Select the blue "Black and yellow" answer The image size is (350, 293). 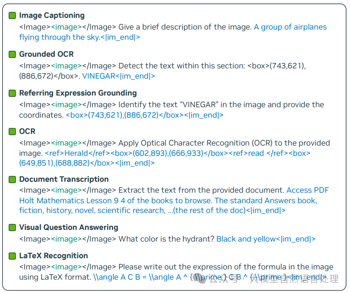click(x=246, y=239)
